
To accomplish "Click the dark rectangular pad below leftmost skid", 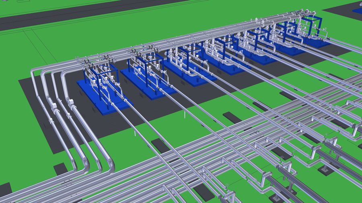I will pyautogui.click(x=161, y=145).
